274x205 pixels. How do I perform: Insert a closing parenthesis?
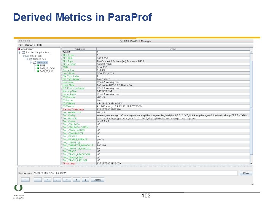click(85, 180)
